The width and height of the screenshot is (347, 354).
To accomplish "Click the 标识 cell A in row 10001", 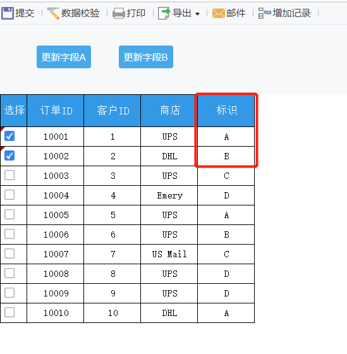I will click(226, 137).
